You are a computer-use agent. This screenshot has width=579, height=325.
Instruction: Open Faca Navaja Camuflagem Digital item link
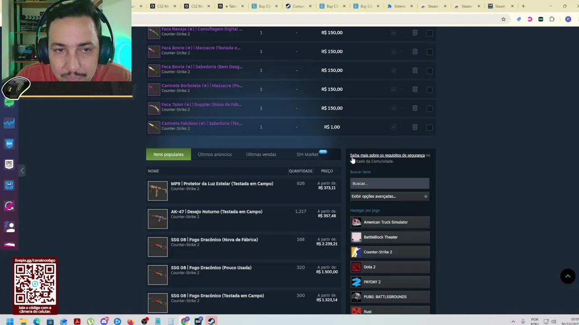[202, 29]
